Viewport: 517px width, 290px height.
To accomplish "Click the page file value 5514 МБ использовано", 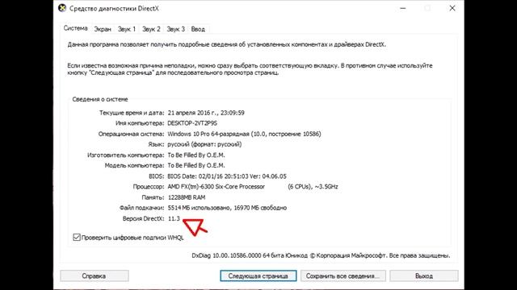I will (x=227, y=208).
